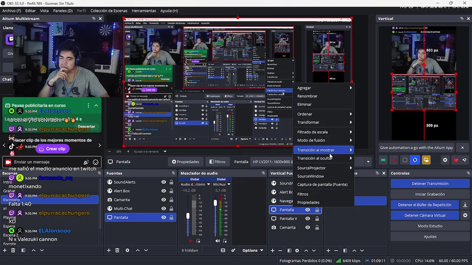472x265 pixels.
Task: Expand the Ordenar submenu
Action: (x=323, y=114)
